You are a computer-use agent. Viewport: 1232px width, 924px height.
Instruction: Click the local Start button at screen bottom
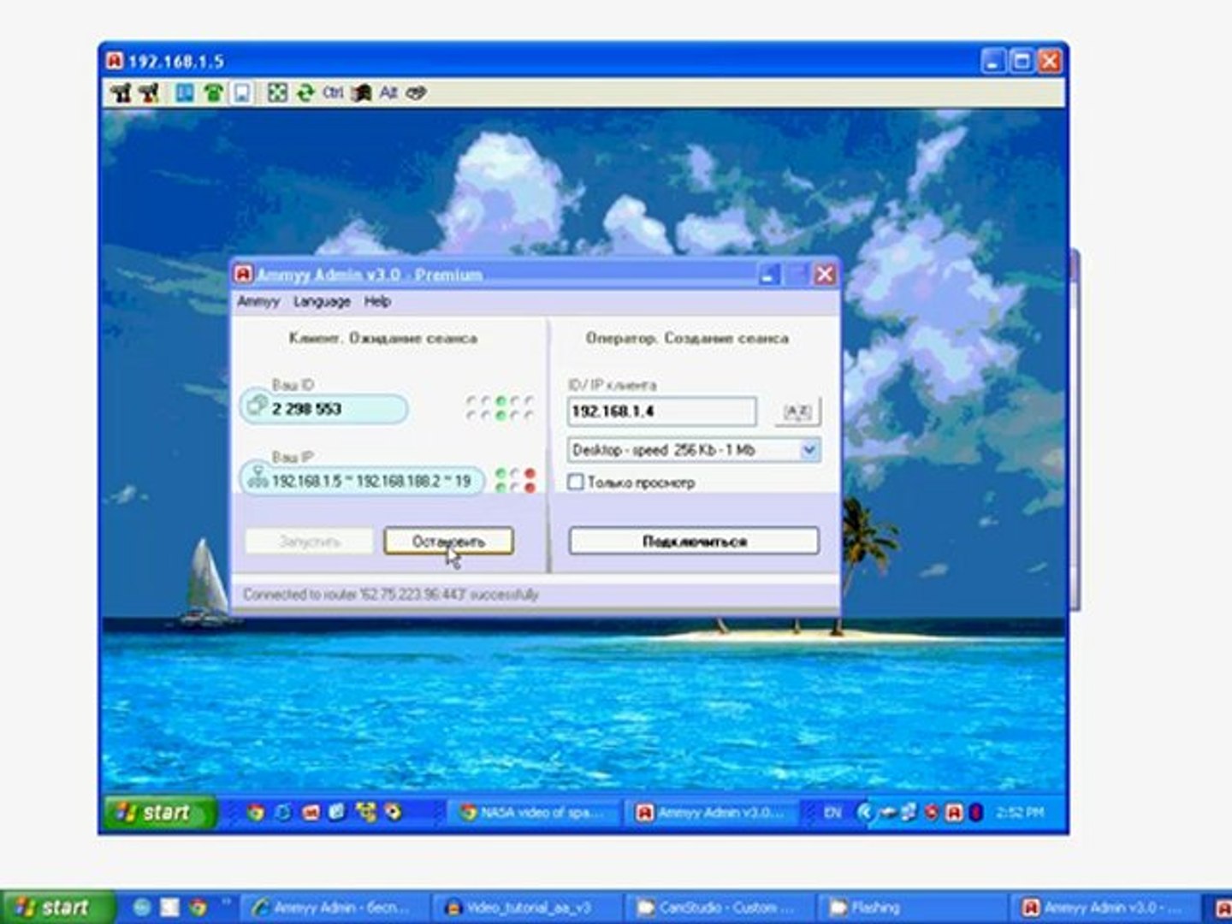tap(56, 908)
